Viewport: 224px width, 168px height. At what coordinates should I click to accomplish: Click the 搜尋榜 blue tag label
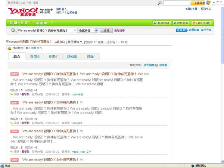coord(181,30)
